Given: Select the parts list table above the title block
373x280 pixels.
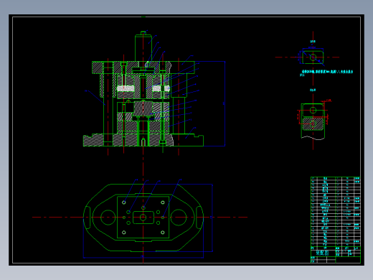Looking at the screenshot, I should [x=336, y=212].
